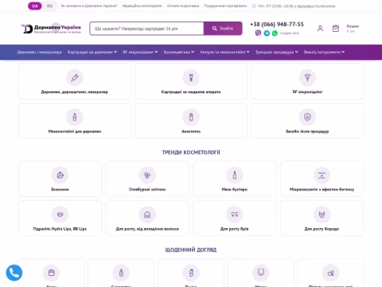Expand Космецевтика dropdown menu
The width and height of the screenshot is (382, 287).
pyautogui.click(x=179, y=52)
